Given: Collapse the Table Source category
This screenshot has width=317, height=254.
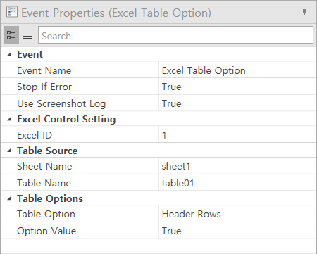Looking at the screenshot, I should point(9,151).
